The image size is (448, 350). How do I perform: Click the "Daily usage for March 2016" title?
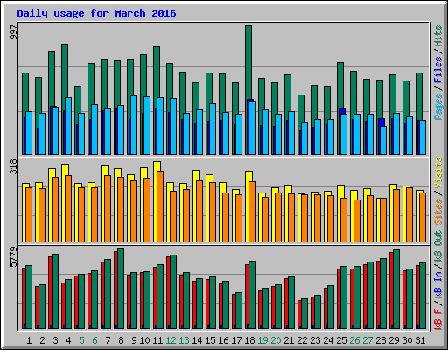coord(96,13)
